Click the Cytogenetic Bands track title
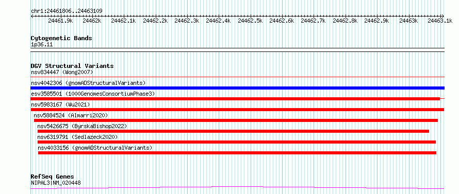 coord(61,38)
